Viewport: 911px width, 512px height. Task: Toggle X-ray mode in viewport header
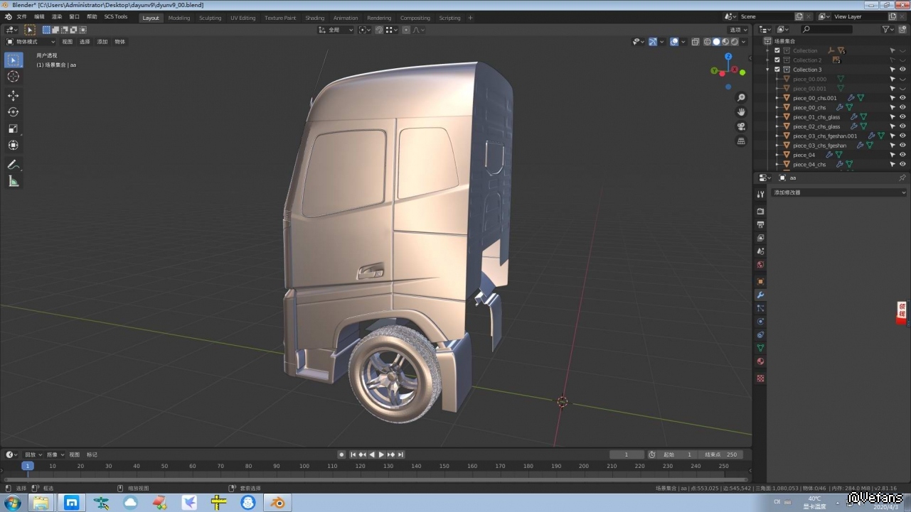[696, 42]
